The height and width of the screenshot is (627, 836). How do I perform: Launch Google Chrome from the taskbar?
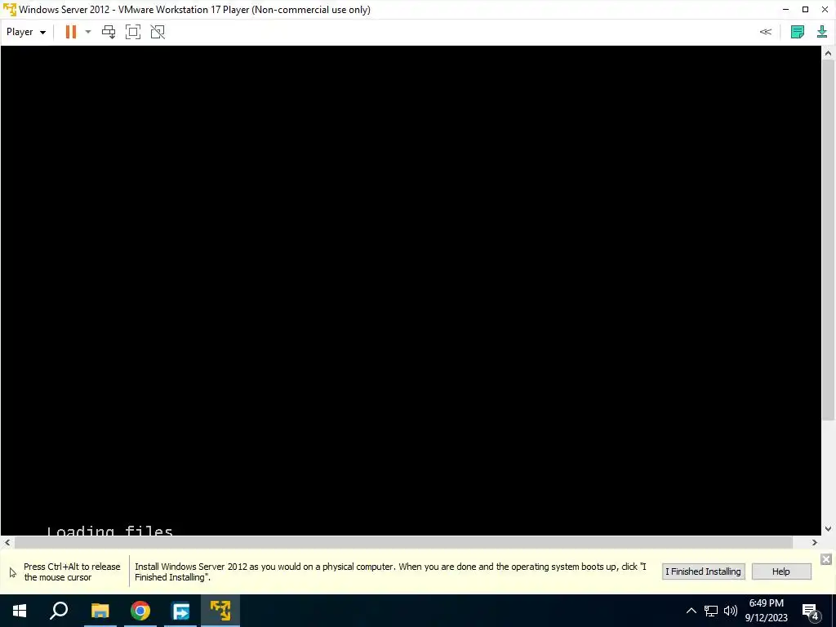click(x=140, y=611)
